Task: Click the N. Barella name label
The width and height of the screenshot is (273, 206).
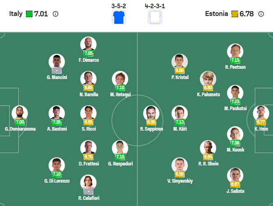Action: click(88, 94)
